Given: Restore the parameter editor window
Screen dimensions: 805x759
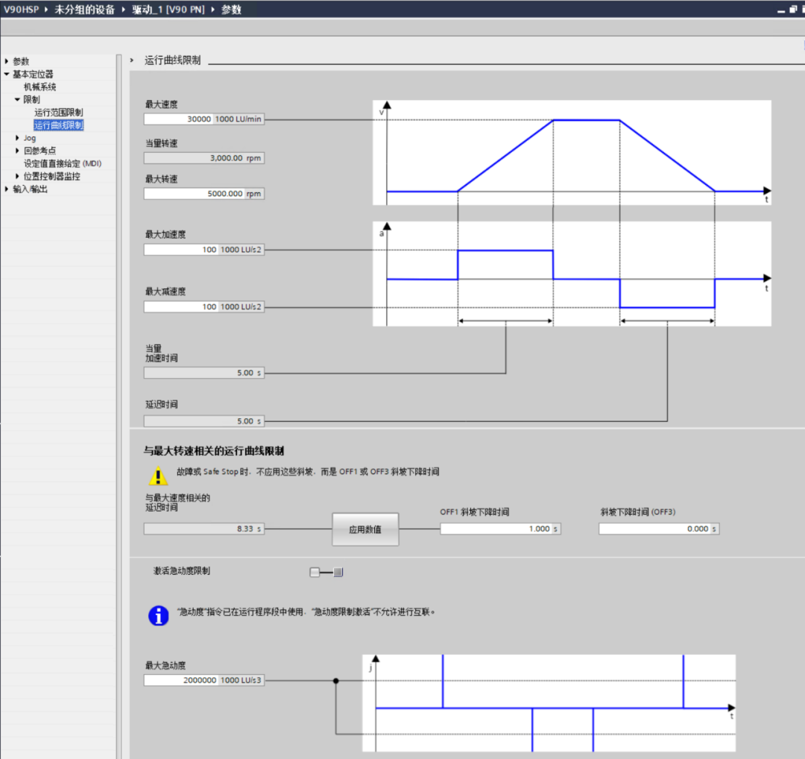Looking at the screenshot, I should (x=792, y=9).
